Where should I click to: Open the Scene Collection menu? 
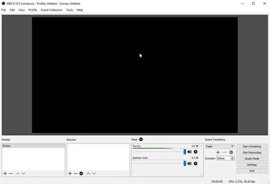51,10
